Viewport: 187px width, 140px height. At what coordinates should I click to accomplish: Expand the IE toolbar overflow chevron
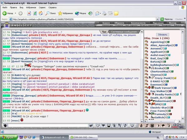(185, 18)
